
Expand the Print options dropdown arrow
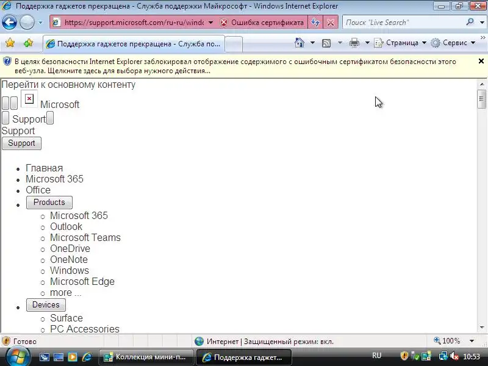pyautogui.click(x=367, y=43)
